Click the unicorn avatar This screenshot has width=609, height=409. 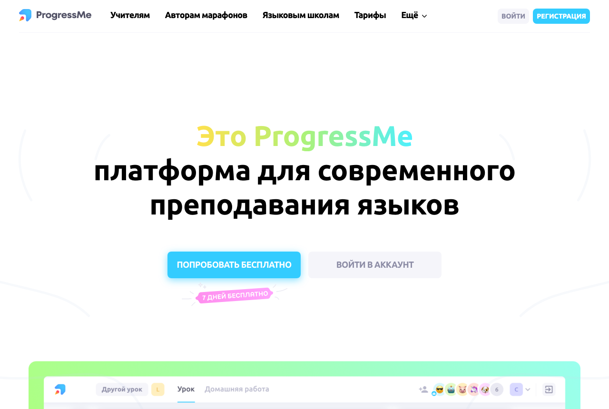click(x=473, y=390)
